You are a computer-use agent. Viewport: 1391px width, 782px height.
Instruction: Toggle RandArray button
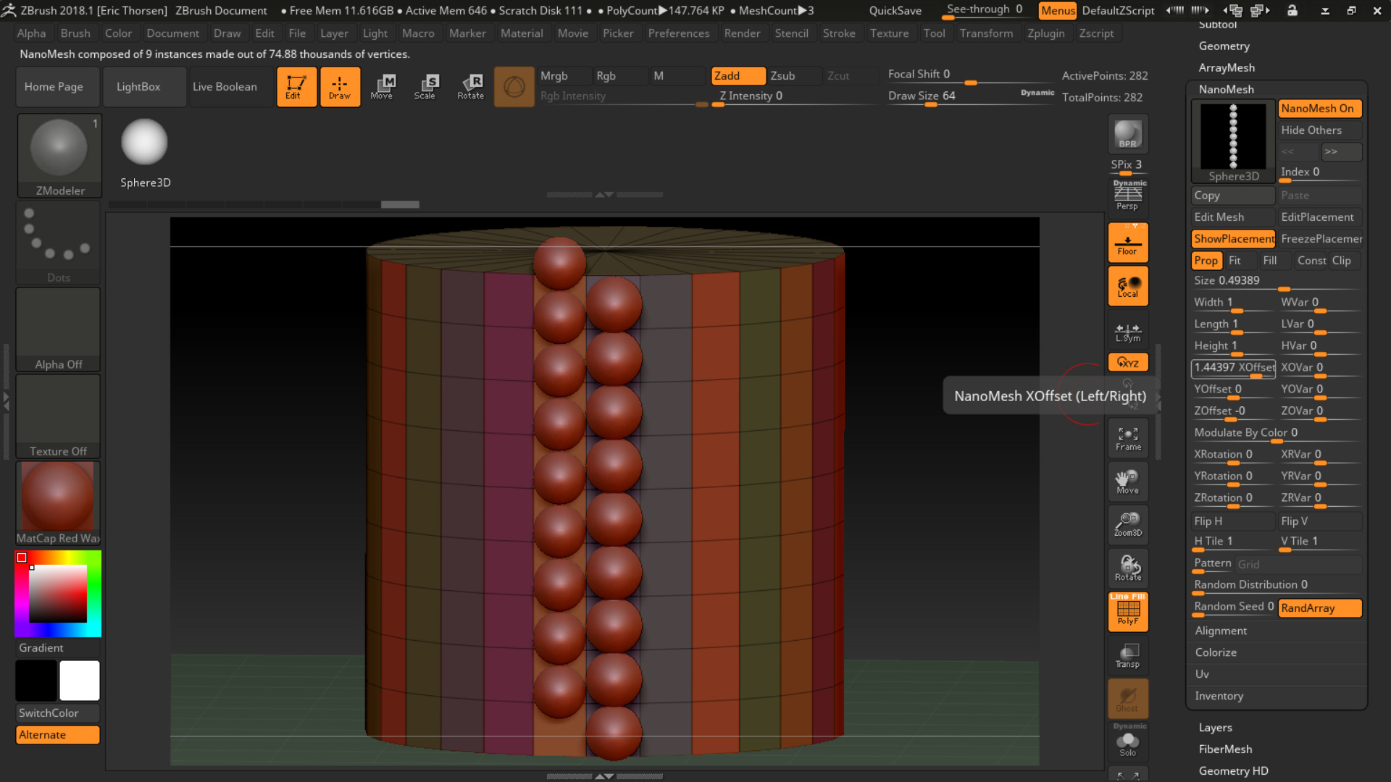point(1319,608)
